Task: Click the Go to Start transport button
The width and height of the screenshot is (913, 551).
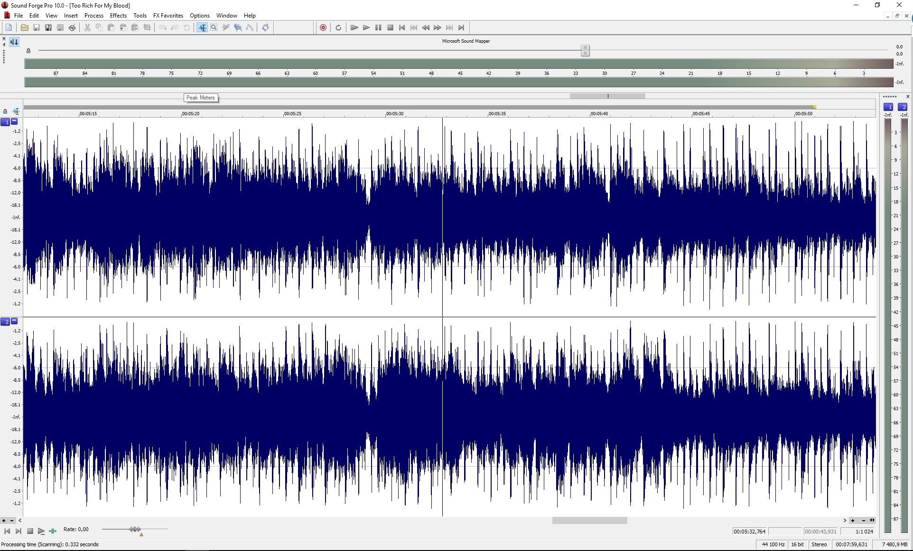Action: 402,28
